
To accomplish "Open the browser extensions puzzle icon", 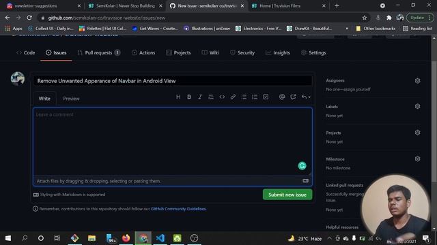I will (389, 18).
